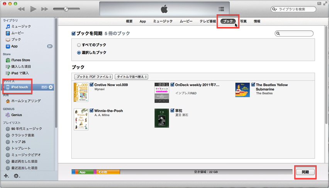
Task: Switch to the ブック tab
Action: tap(228, 21)
